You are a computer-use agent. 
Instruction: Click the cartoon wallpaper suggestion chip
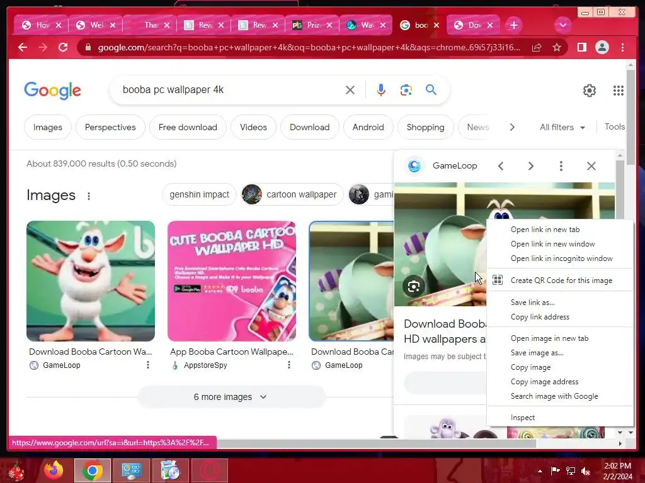pyautogui.click(x=292, y=194)
